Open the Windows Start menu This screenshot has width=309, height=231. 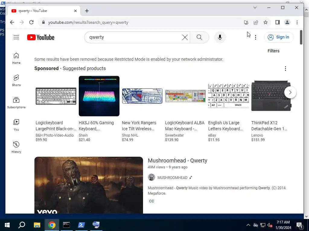tap(7, 225)
